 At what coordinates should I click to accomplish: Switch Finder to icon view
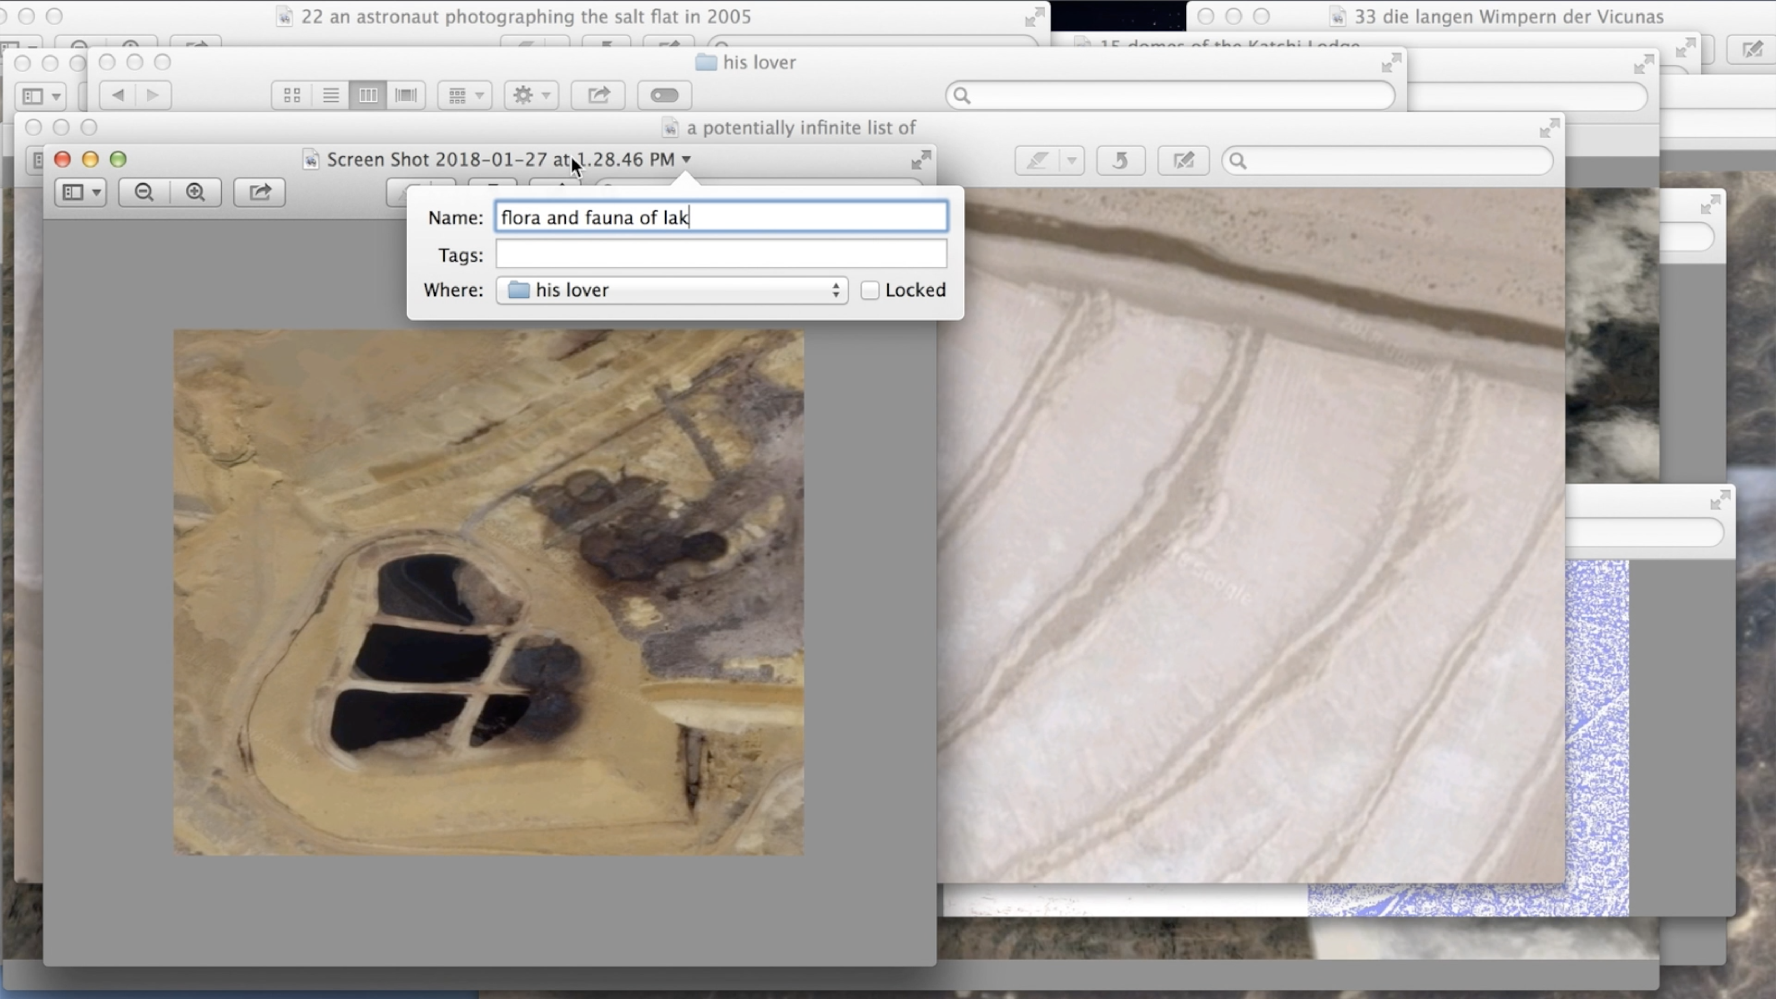click(x=292, y=95)
